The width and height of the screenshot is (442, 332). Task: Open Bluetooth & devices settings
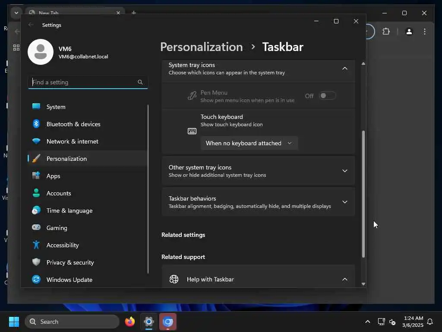[87, 124]
